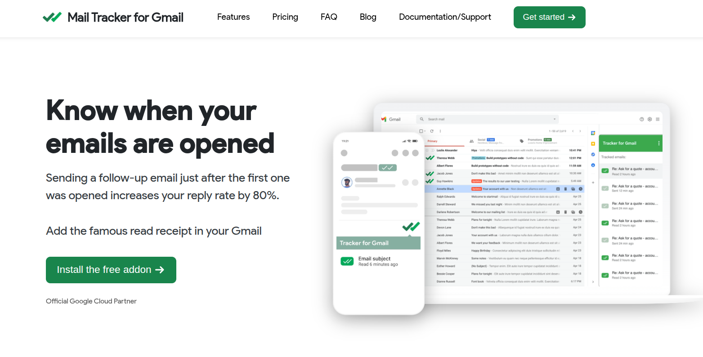This screenshot has height=357, width=703.
Task: Open the Google apps grid icon
Action: 658,119
